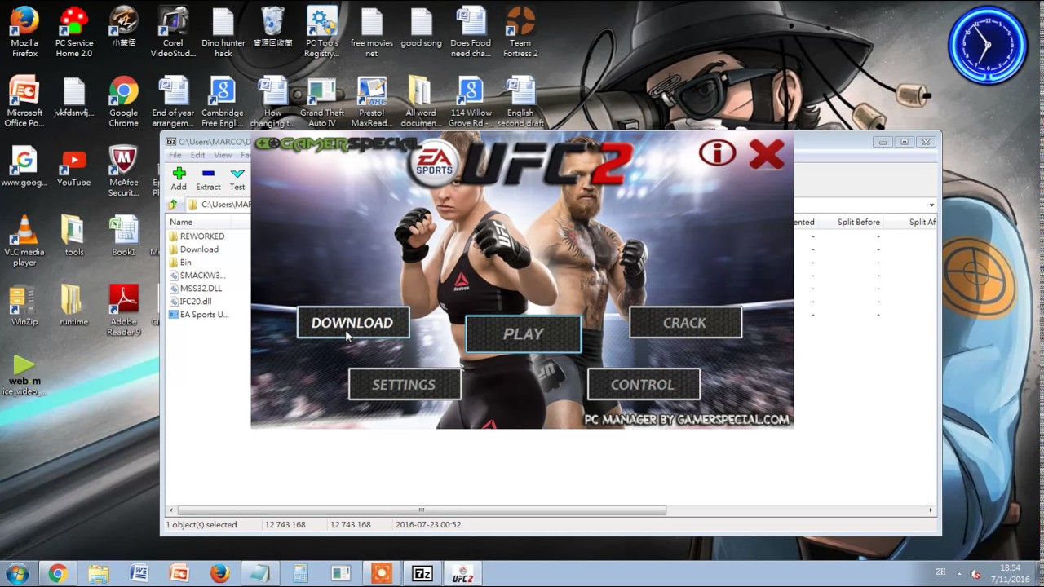Image resolution: width=1044 pixels, height=587 pixels.
Task: Show hidden tray icons arrow
Action: 959,574
